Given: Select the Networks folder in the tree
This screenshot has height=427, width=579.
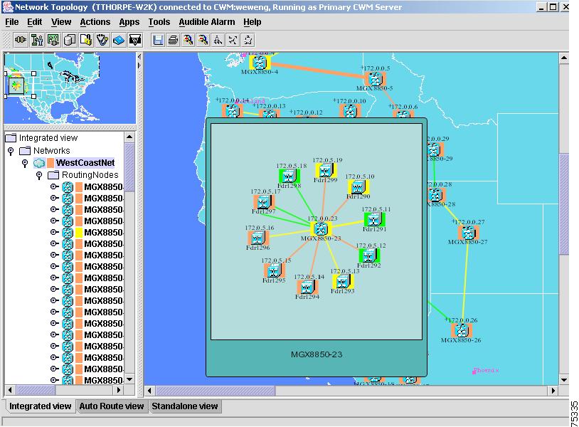Looking at the screenshot, I should coord(52,151).
